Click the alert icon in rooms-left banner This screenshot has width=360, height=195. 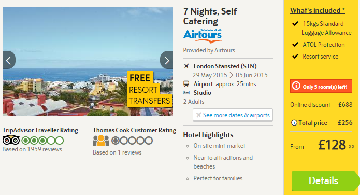[x=296, y=86]
